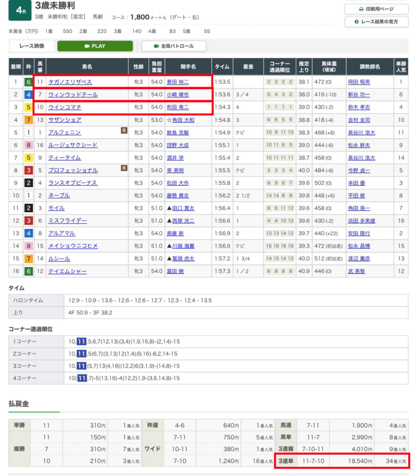Open trainer 岡田 稲男 profile link
Screen dimensions: 417x476
pos(359,82)
